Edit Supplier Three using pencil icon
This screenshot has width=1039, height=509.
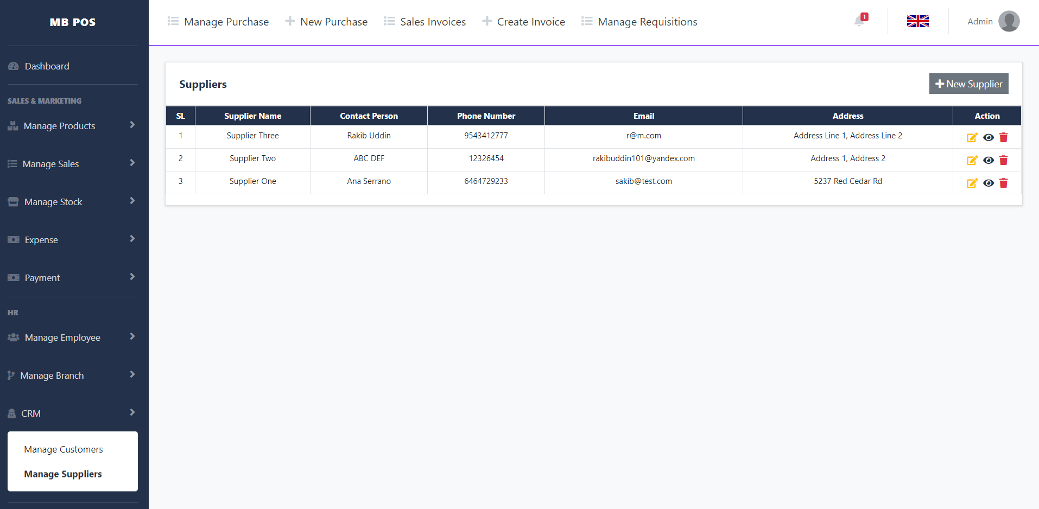(972, 138)
